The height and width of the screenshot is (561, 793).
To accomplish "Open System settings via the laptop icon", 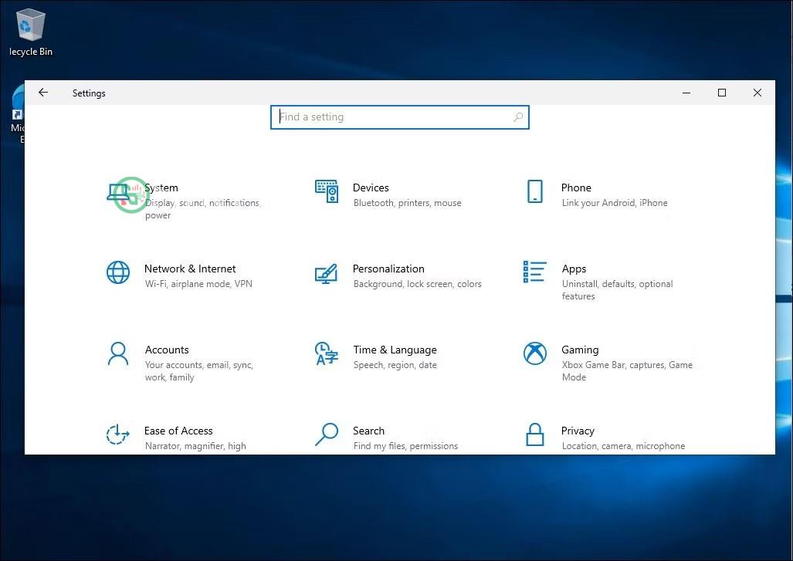I will click(x=118, y=194).
